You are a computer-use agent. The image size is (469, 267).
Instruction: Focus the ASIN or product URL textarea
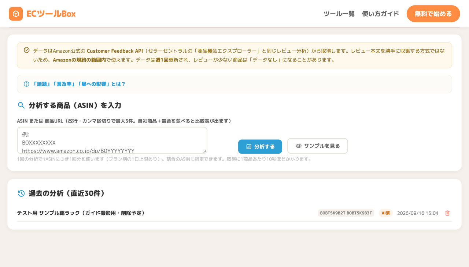112,140
